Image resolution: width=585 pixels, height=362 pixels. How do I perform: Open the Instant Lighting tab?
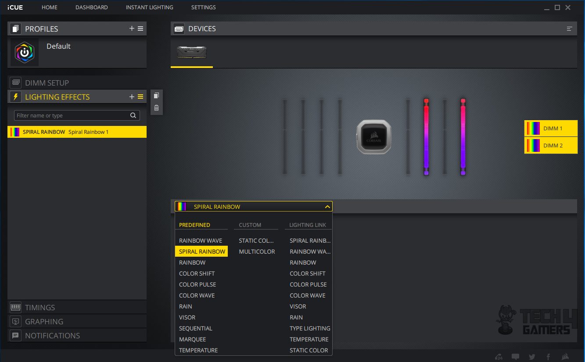pyautogui.click(x=150, y=7)
